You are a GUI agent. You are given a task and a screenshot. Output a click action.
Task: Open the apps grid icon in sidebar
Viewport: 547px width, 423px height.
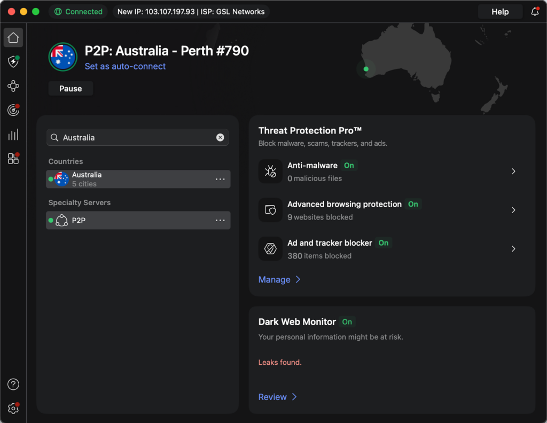[13, 159]
